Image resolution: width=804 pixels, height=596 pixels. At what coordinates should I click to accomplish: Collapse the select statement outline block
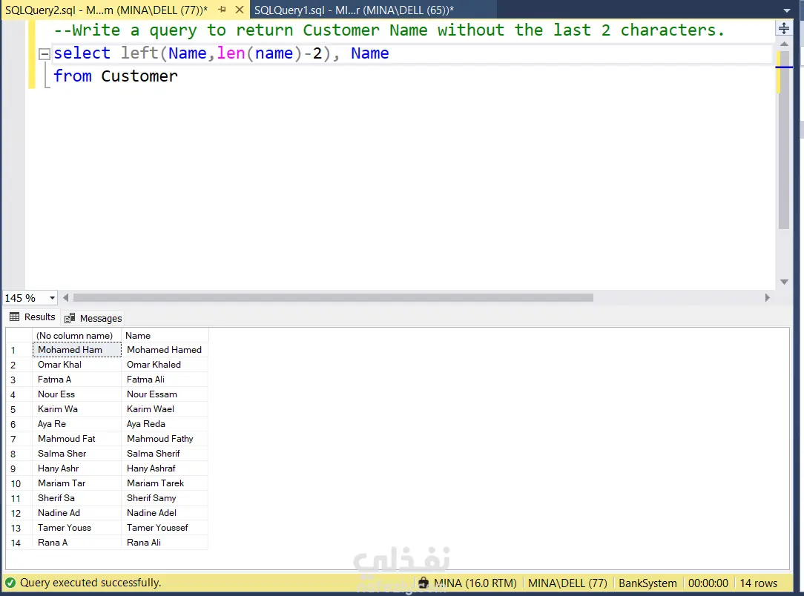(x=45, y=53)
